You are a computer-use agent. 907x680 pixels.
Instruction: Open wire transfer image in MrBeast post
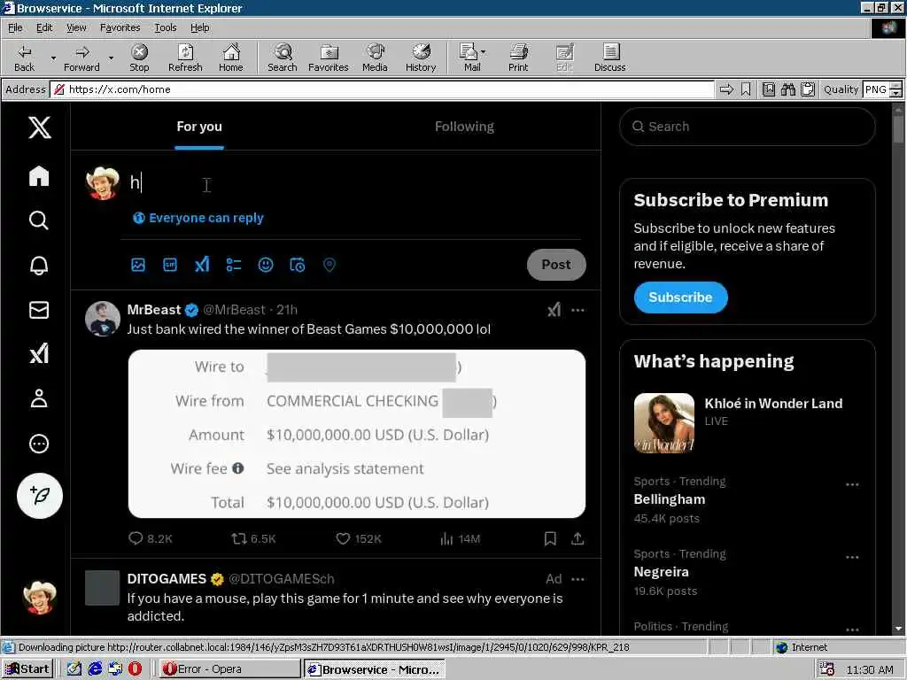[x=356, y=434]
